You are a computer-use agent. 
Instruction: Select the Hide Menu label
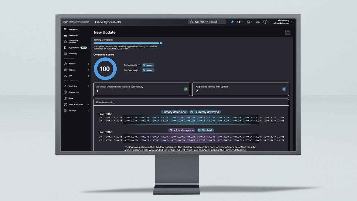(73, 29)
